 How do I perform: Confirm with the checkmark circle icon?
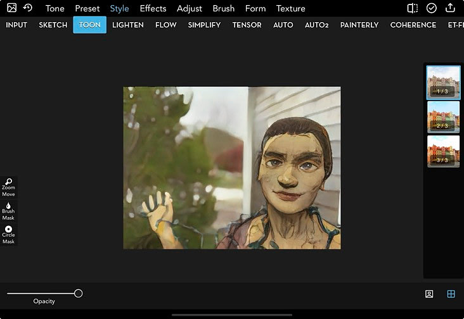click(x=432, y=8)
